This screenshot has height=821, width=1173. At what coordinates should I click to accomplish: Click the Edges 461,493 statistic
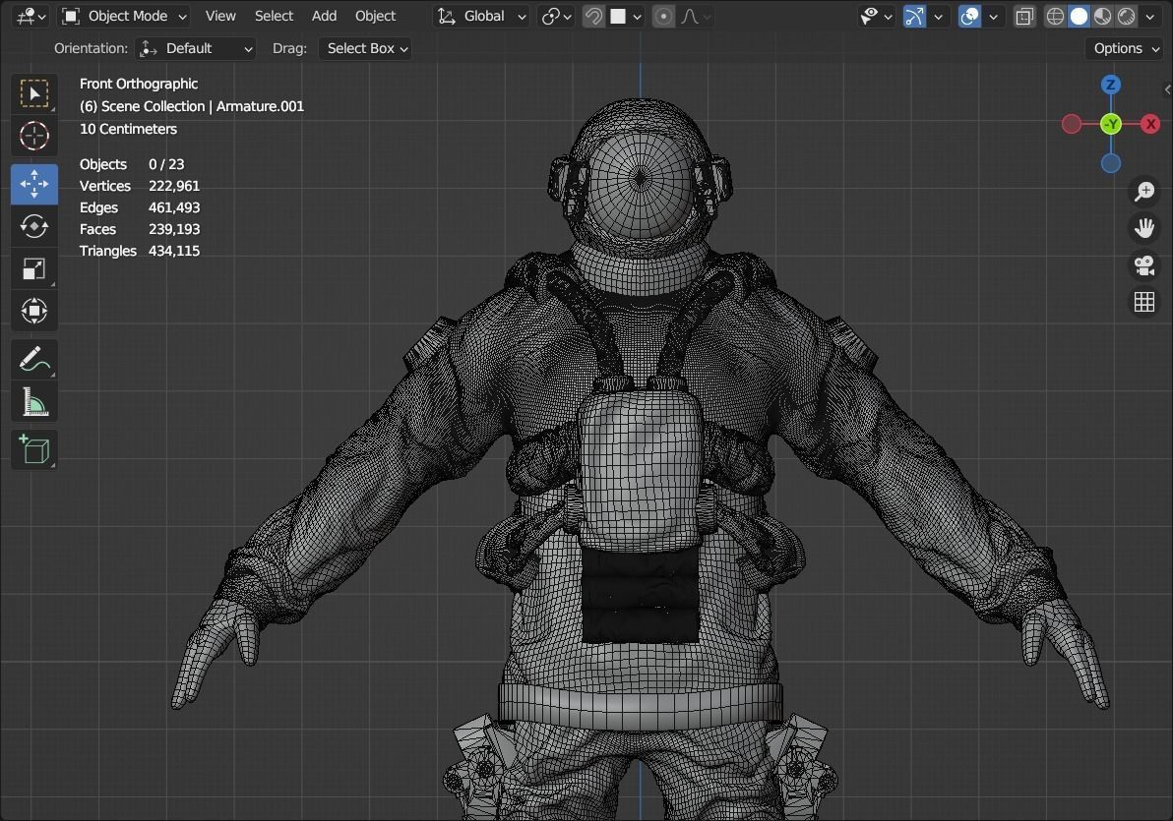pos(139,207)
